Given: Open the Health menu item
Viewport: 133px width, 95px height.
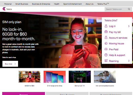Looking at the screenshot, I should [57, 4].
